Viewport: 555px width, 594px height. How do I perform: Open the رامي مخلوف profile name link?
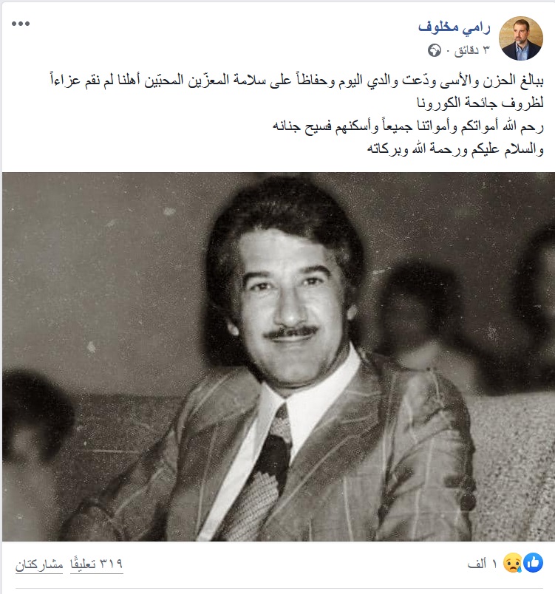(x=454, y=27)
